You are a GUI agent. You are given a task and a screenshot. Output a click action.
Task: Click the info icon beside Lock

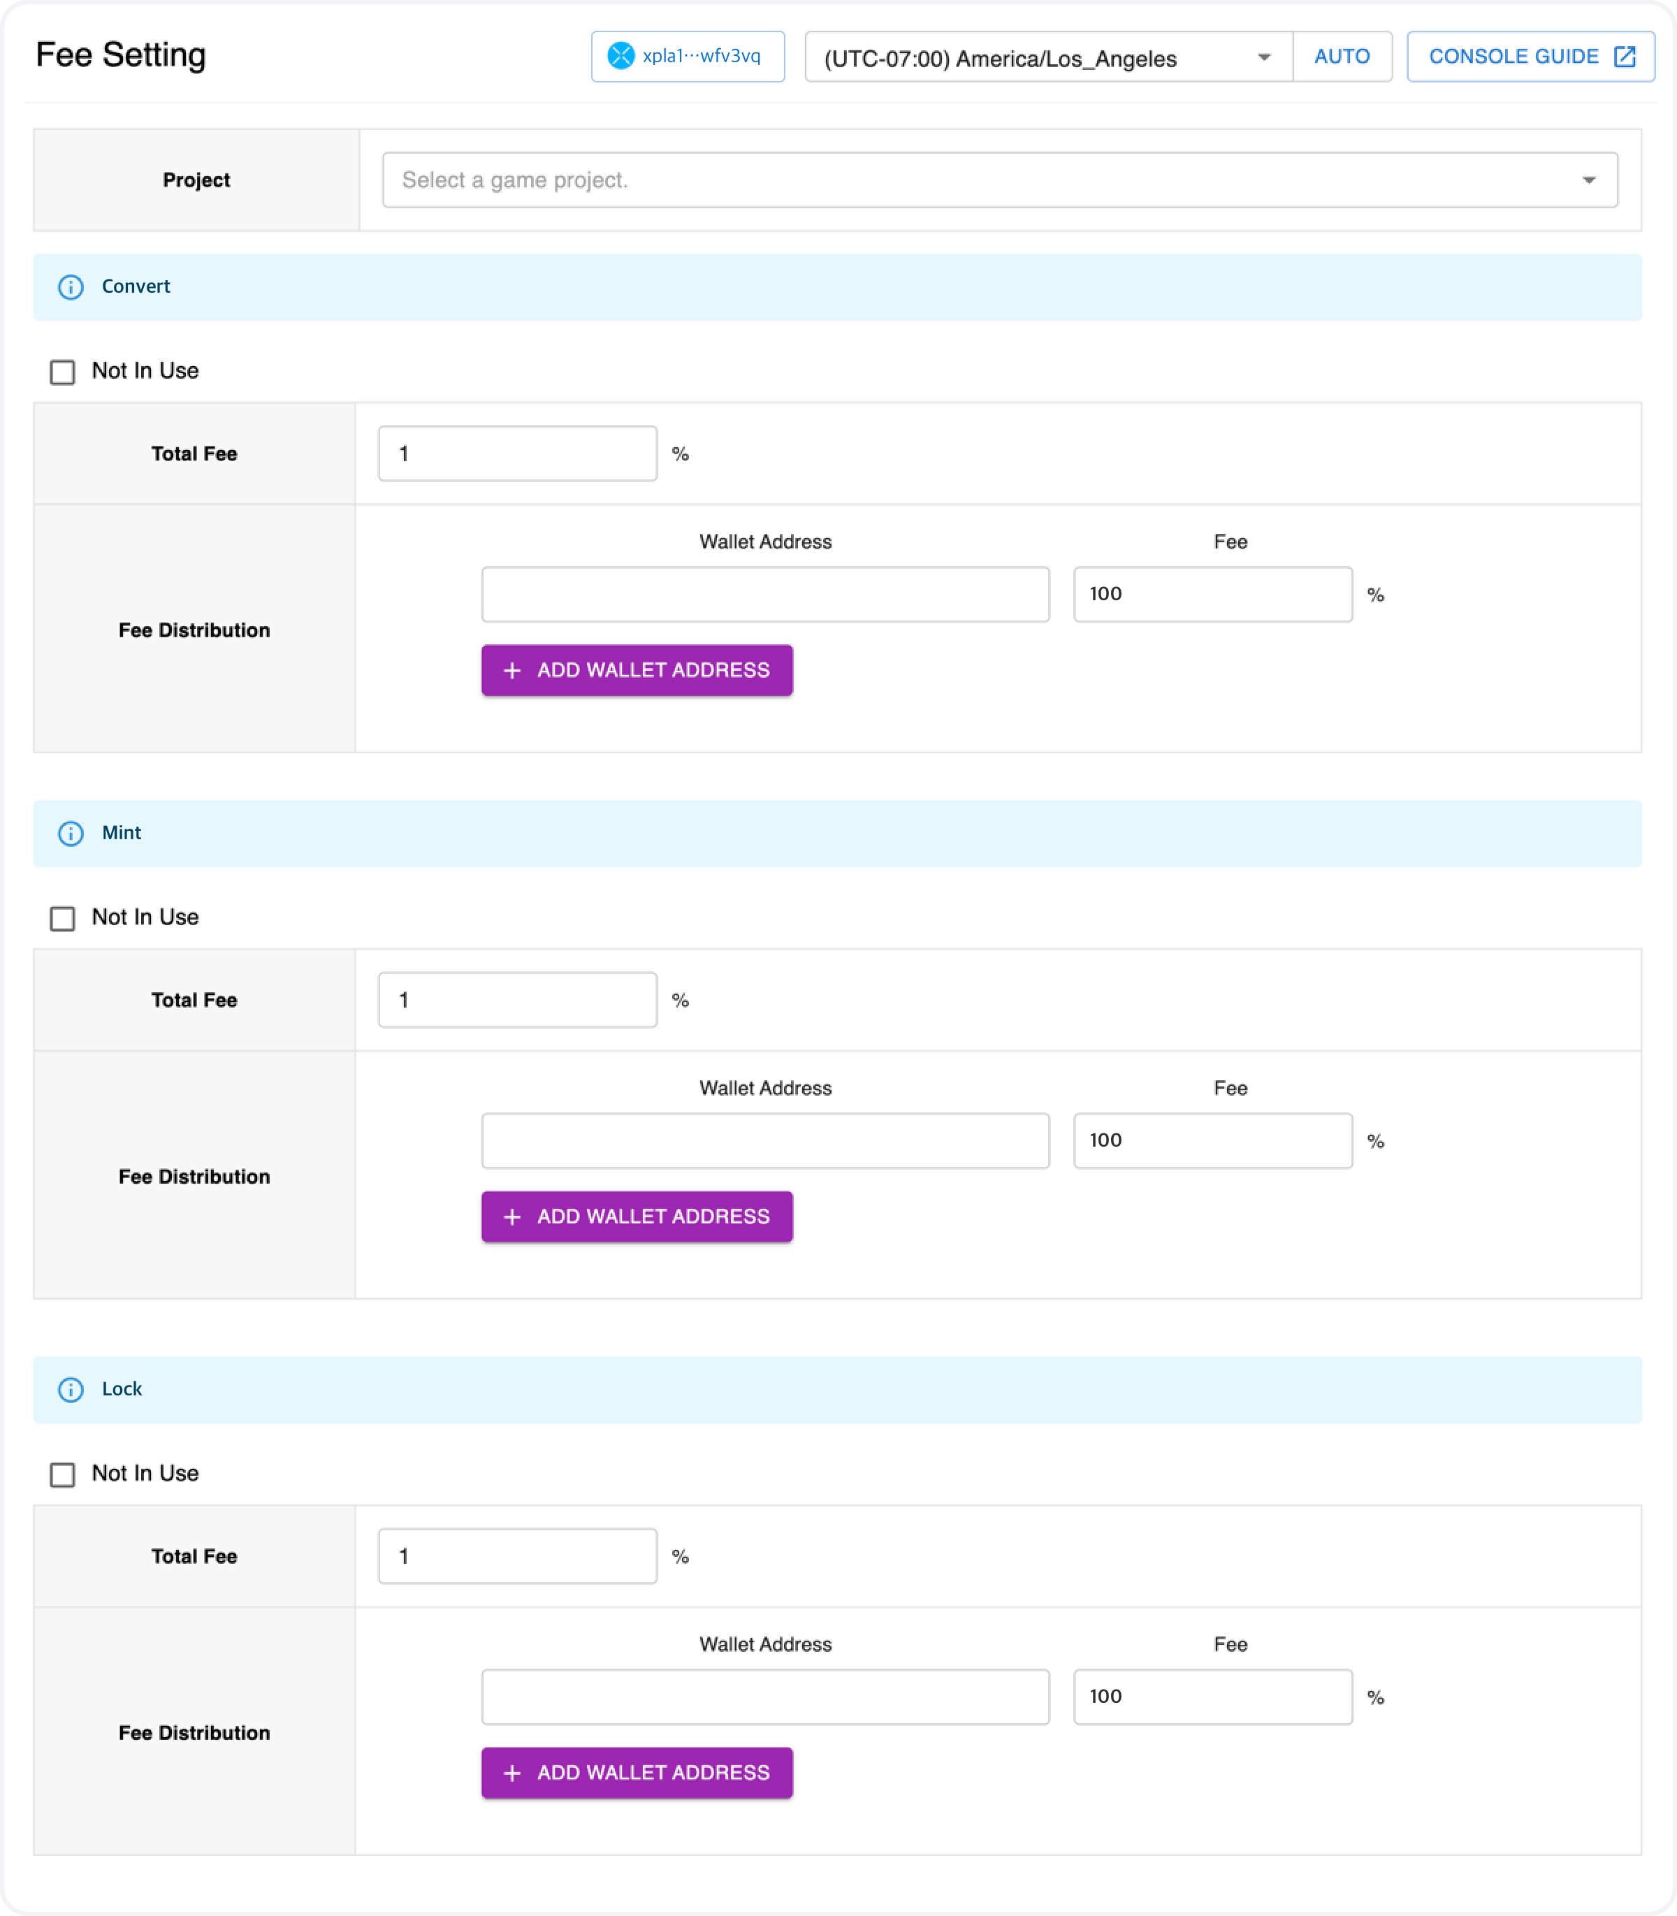click(x=71, y=1389)
